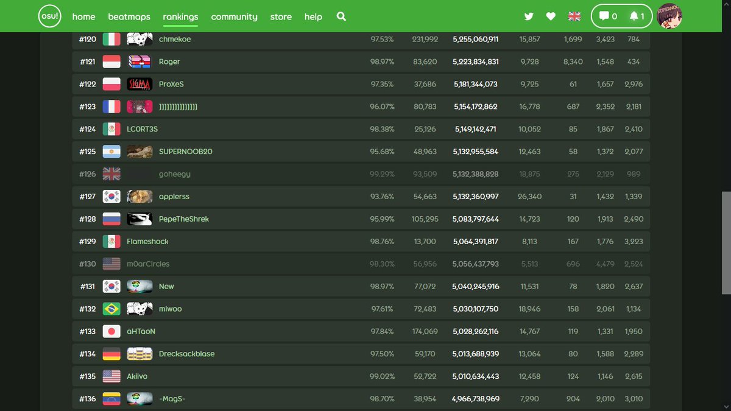Click Venezuela flag in -MagS- row
The width and height of the screenshot is (731, 411).
point(111,399)
